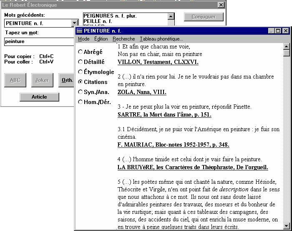
Task: Open the Tableau phonétique menu
Action: [161, 39]
